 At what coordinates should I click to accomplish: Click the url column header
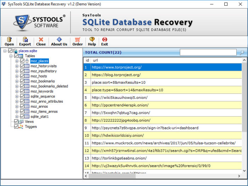tap(95, 60)
